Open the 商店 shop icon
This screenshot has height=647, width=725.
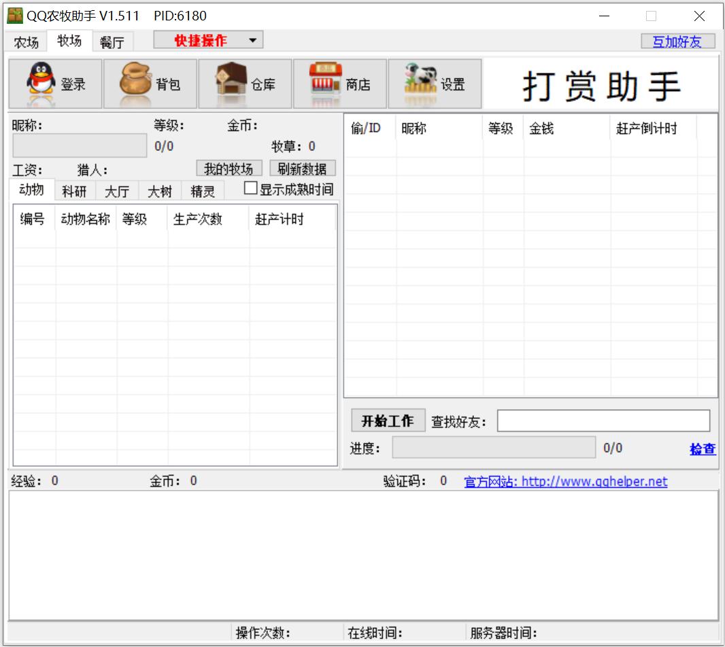click(326, 84)
